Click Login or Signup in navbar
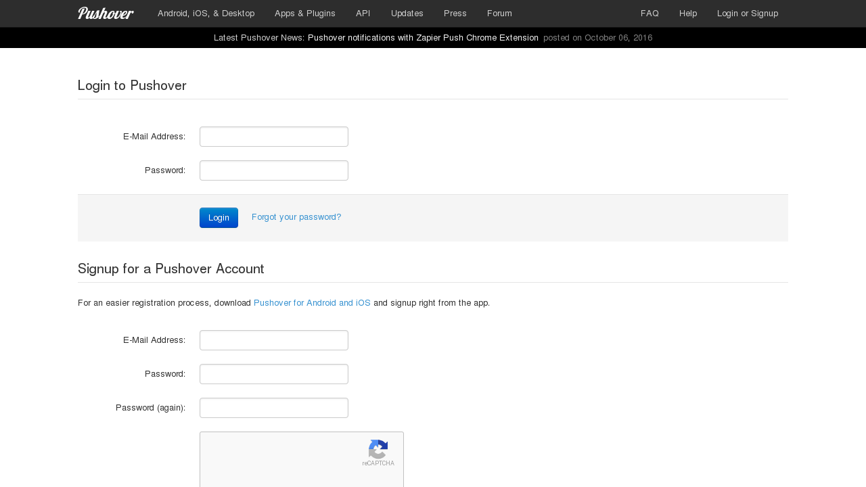The image size is (866, 487). [x=748, y=14]
